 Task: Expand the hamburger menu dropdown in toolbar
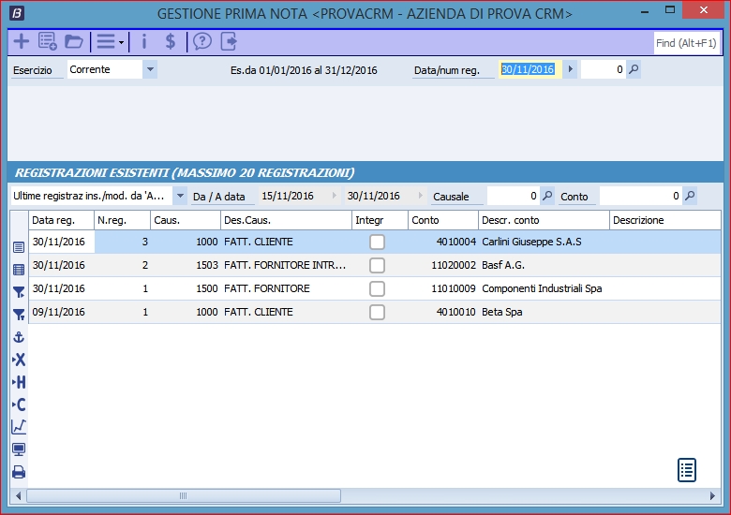click(111, 42)
